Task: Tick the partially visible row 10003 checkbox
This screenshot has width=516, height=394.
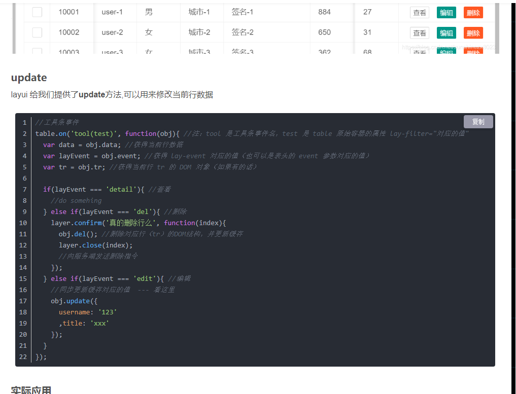Action: click(x=37, y=51)
